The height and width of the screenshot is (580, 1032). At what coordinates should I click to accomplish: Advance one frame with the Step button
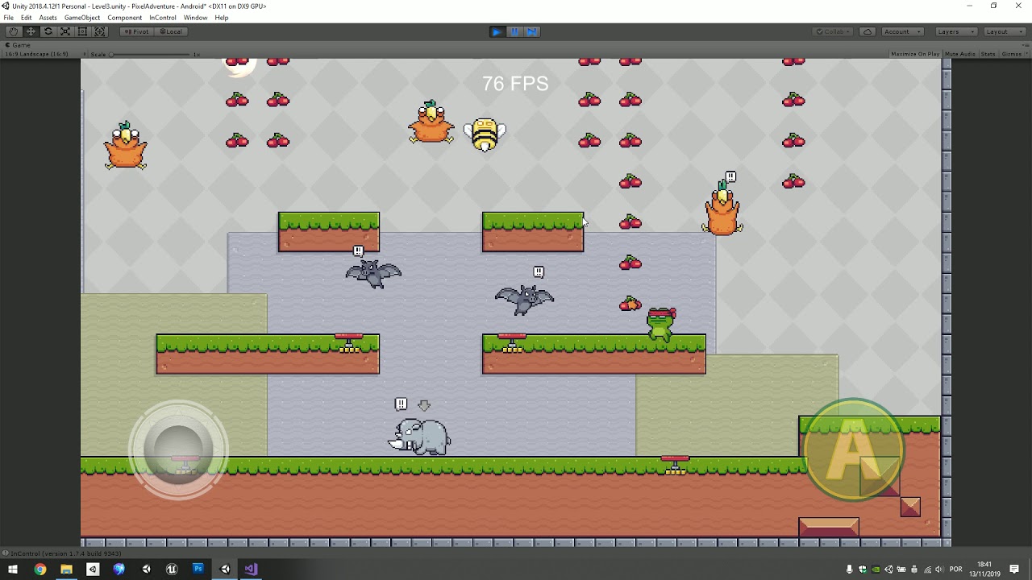tap(531, 31)
